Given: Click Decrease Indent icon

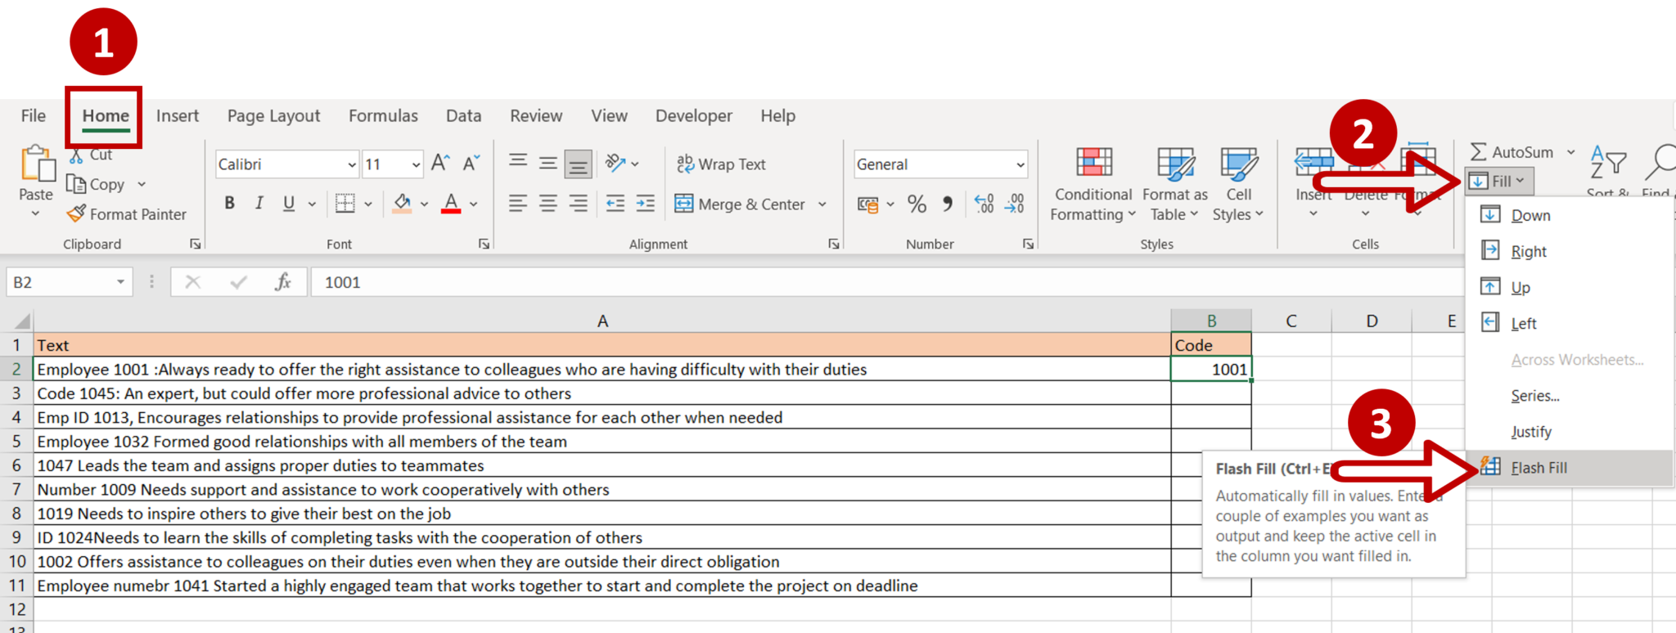Looking at the screenshot, I should pyautogui.click(x=615, y=203).
